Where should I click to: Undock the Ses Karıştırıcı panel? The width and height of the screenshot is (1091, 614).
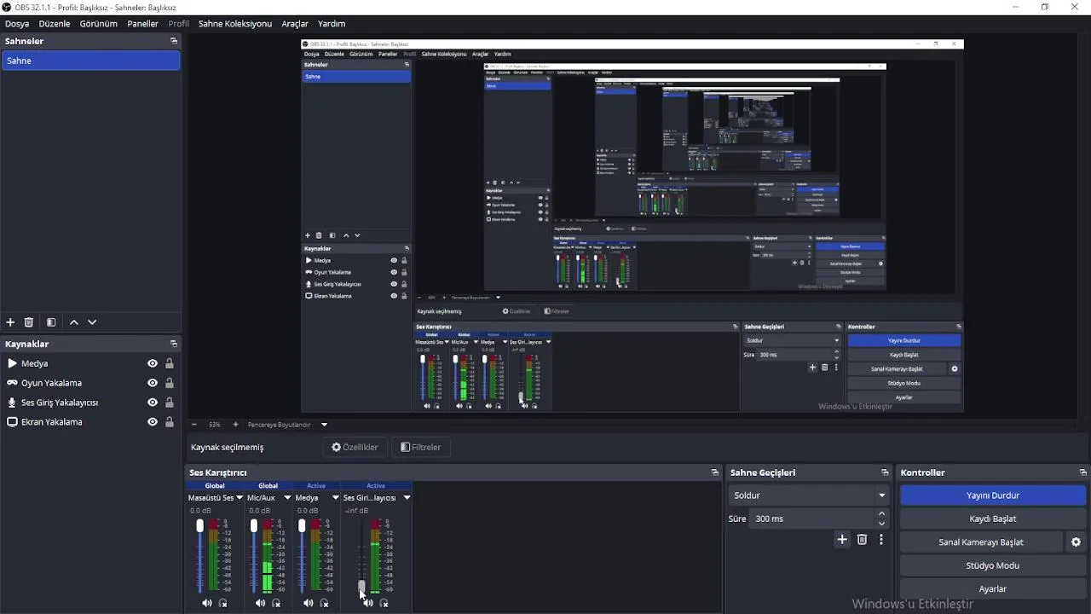[x=715, y=472]
